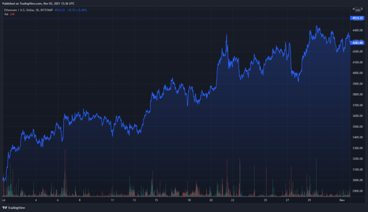Screen dimensions: 368x212
Task: Click the 4514.32 price tag on axis
Action: click(357, 18)
